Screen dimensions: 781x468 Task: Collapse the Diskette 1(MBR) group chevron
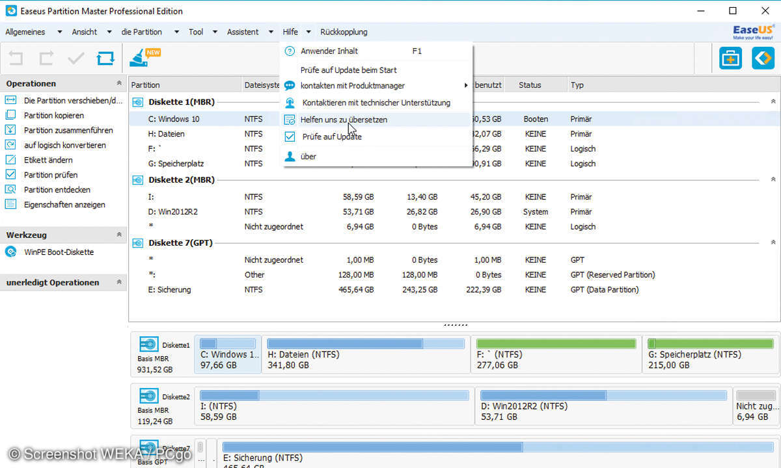click(773, 102)
